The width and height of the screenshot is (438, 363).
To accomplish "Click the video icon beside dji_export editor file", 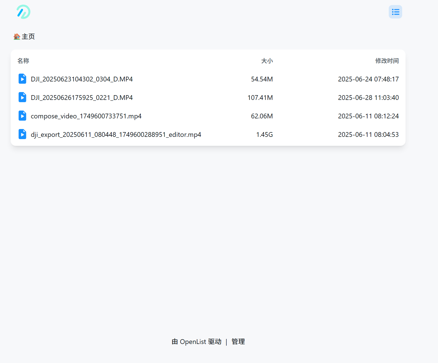I will click(22, 134).
